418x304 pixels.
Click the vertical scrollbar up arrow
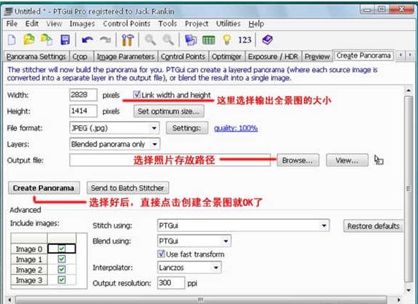coord(408,90)
